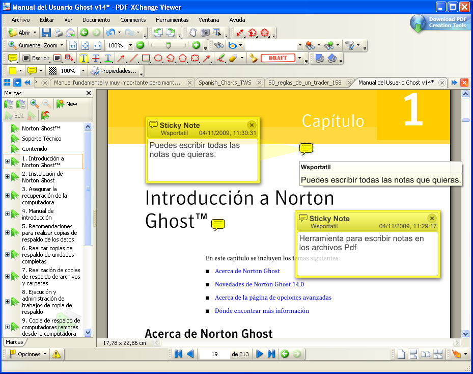
Task: Open the Aumentar Zoom dropdown arrow
Action: (62, 45)
